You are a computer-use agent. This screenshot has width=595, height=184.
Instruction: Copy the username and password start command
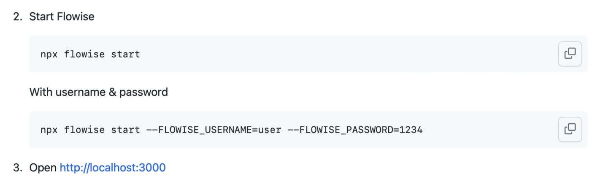[570, 129]
